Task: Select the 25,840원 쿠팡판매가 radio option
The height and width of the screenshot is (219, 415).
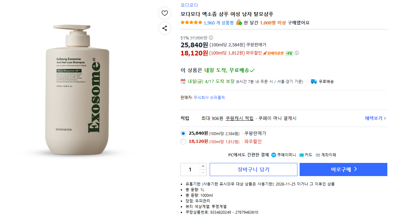Action: 183,133
